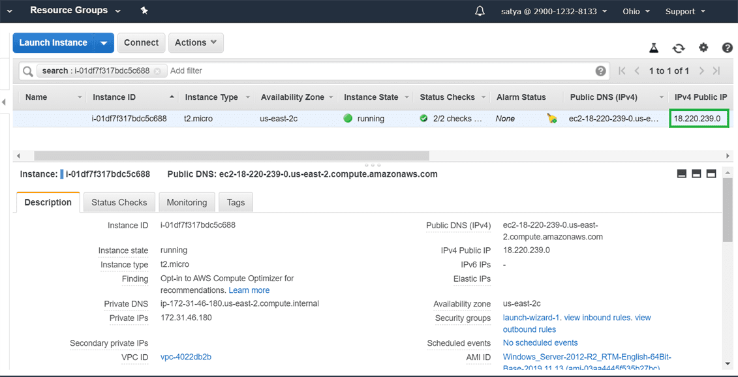Refresh the instance list
738x377 pixels.
point(679,48)
